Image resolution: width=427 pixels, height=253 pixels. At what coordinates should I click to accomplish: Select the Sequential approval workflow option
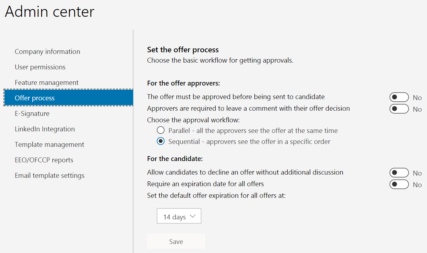[161, 141]
